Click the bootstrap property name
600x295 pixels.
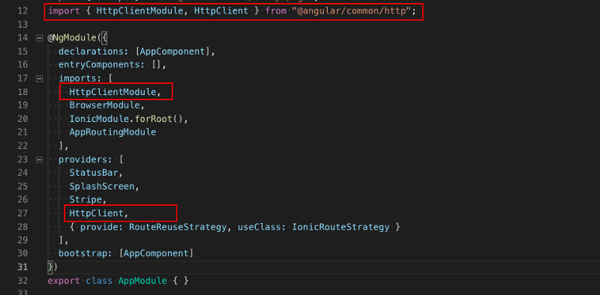[85, 253]
